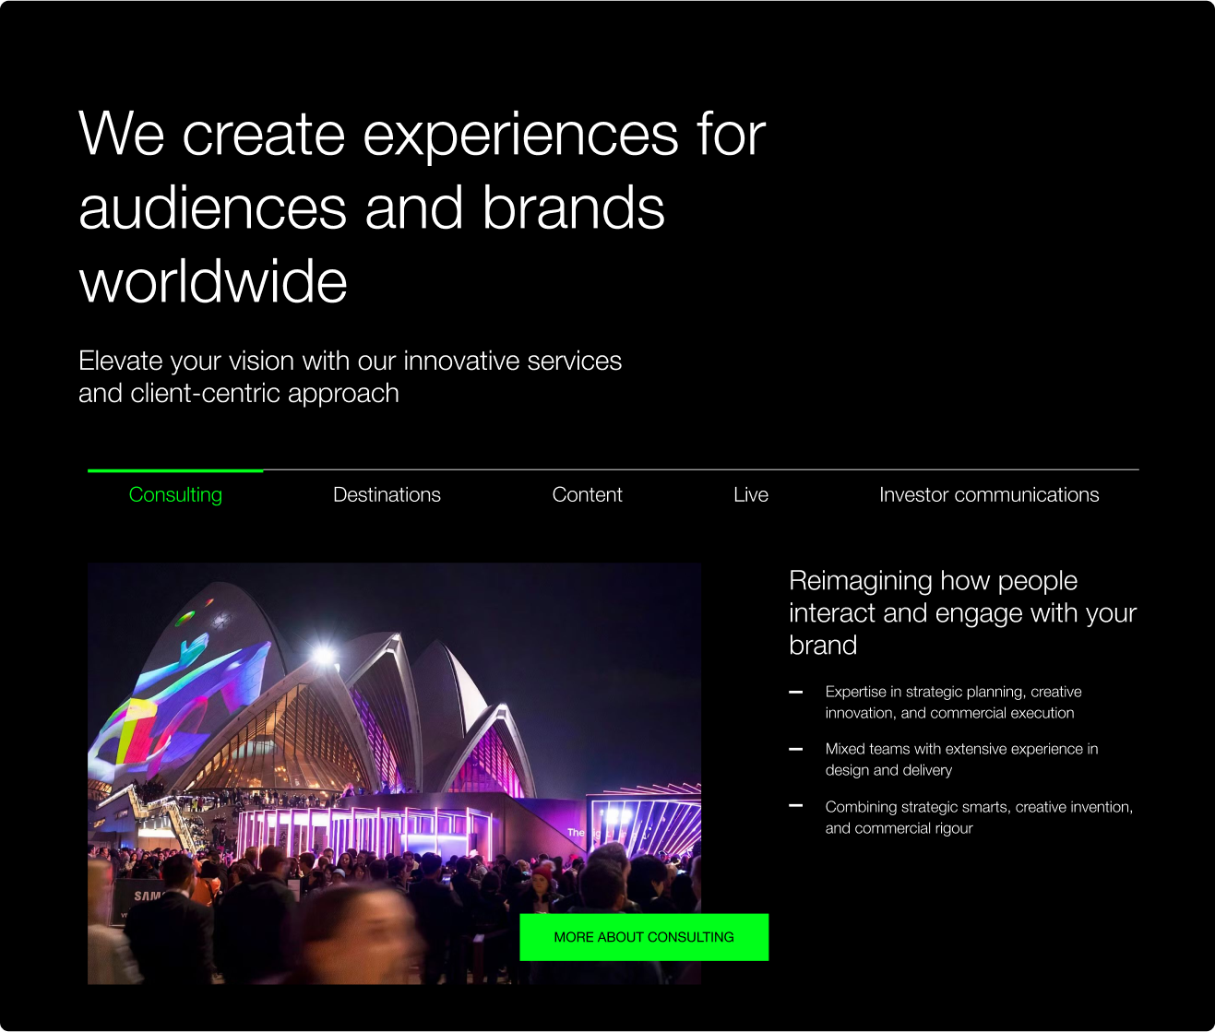Click the Sydney Opera House event image

tap(394, 774)
